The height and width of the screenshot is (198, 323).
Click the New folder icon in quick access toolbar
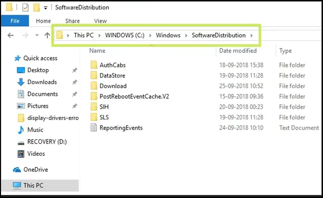click(36, 8)
